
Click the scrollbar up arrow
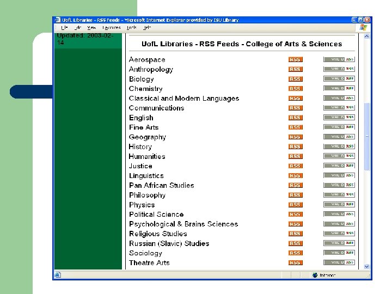click(x=366, y=36)
